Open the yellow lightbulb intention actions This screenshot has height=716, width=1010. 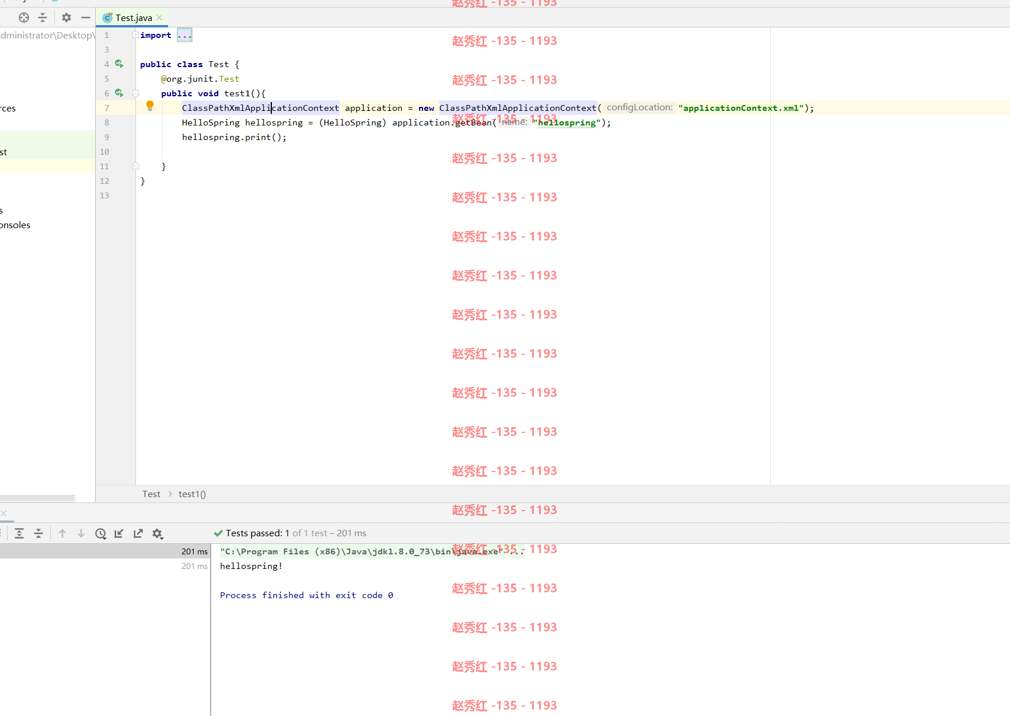tap(150, 106)
